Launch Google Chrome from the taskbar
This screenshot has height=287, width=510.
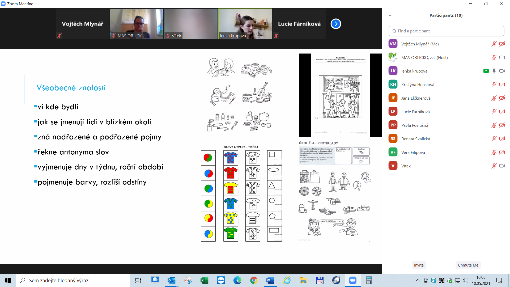point(254,280)
